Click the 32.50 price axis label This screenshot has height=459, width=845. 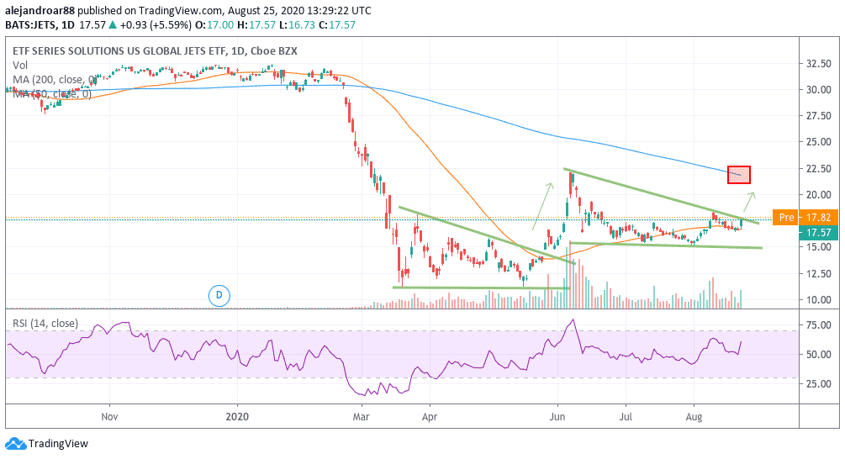(819, 64)
